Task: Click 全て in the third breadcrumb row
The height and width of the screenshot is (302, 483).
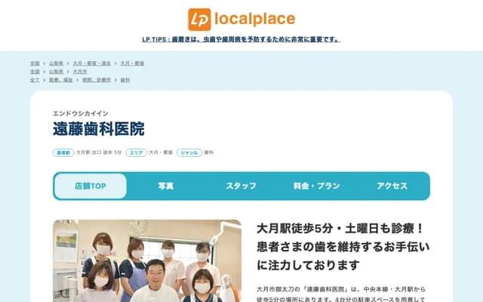Action: click(35, 79)
